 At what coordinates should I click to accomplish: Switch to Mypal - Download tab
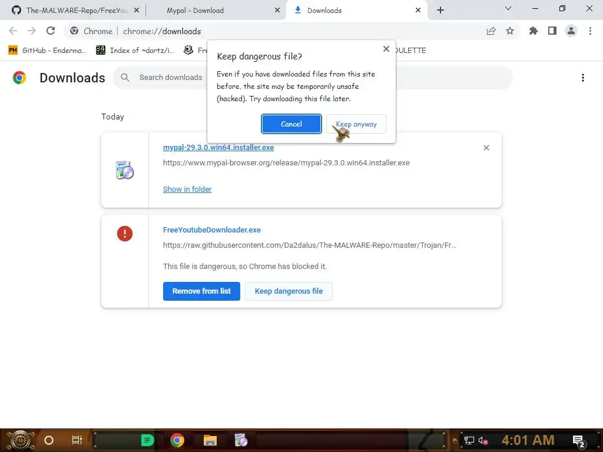196,11
